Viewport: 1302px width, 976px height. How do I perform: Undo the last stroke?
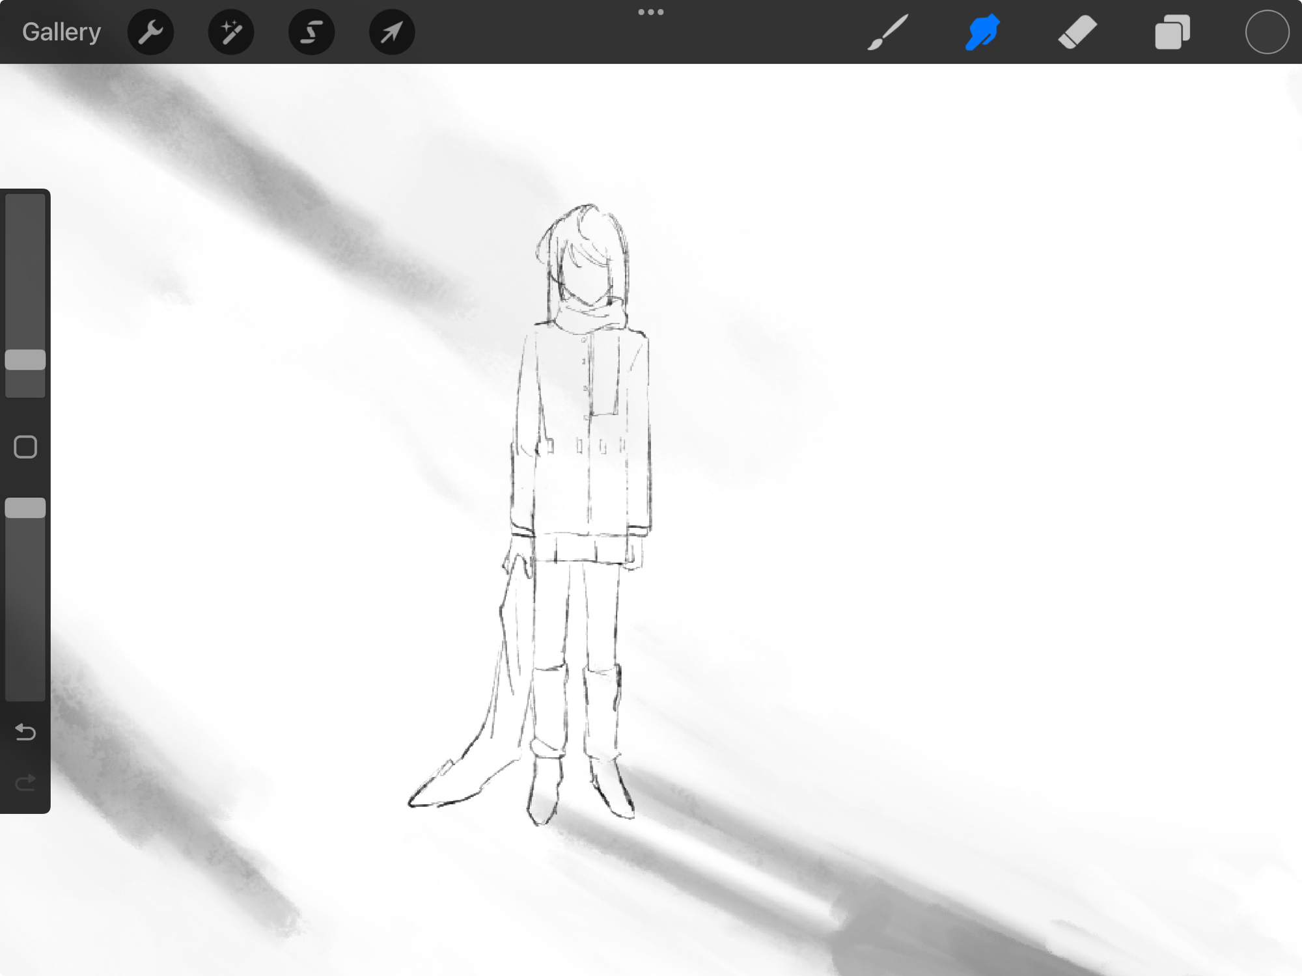click(25, 733)
